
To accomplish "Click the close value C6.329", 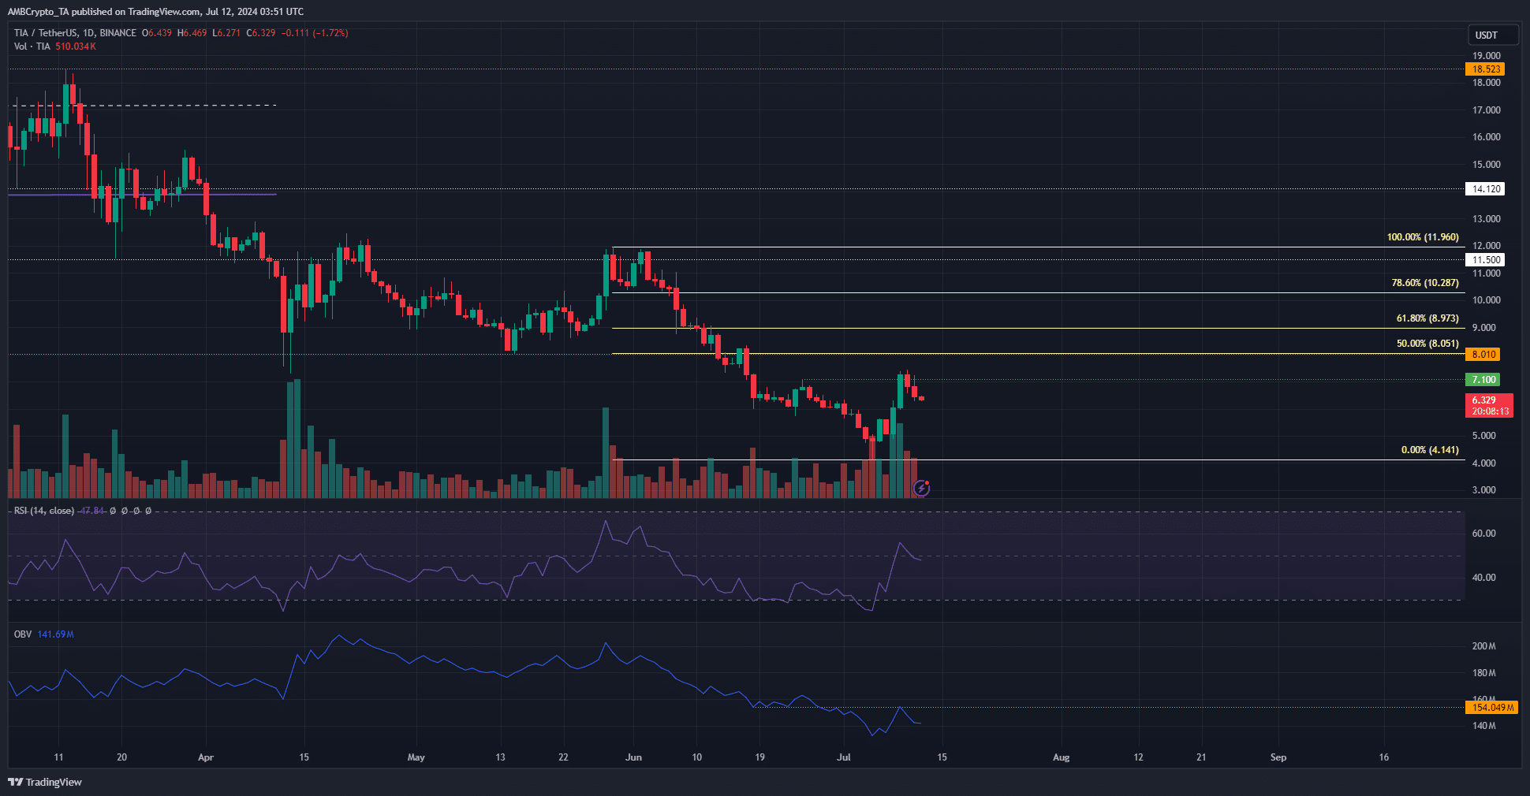I will [261, 33].
